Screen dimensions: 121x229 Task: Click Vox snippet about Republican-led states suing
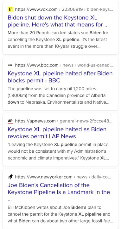point(58,39)
